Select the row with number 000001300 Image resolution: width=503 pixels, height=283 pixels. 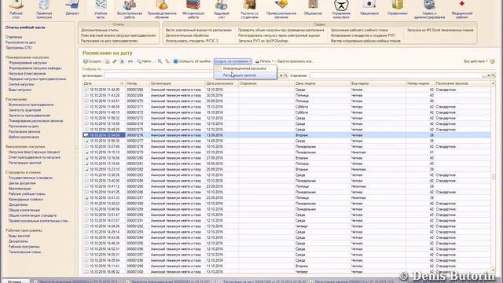click(286, 272)
